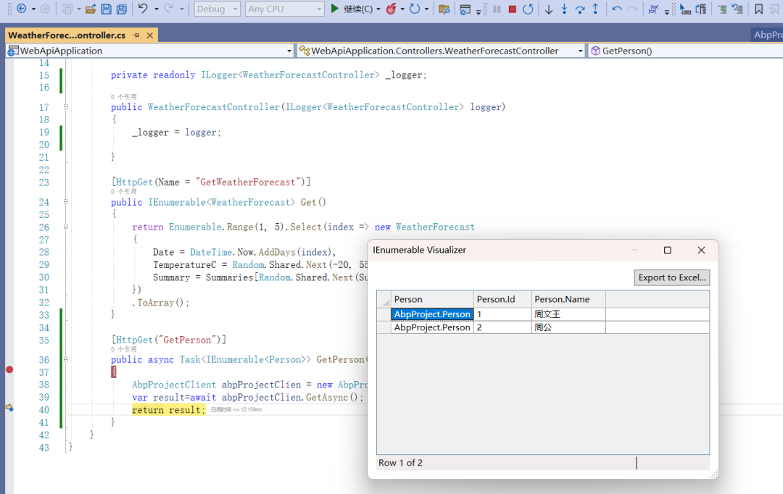The image size is (783, 494).
Task: Open the Find in Files folder icon
Action: coord(444,9)
